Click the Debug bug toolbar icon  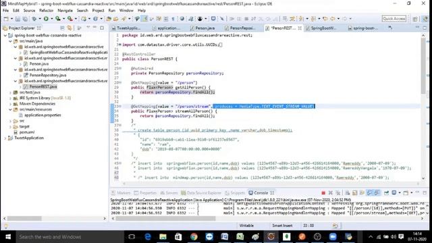(34, 19)
